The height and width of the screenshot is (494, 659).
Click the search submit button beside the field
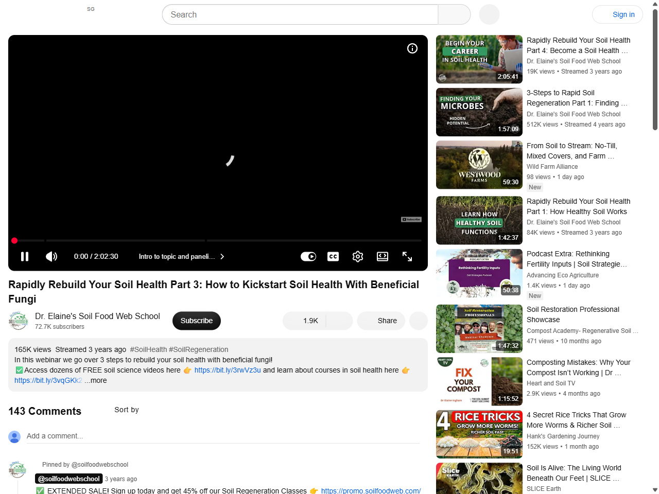coord(454,14)
